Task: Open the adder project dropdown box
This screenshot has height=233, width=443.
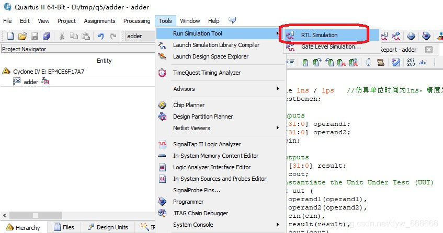Action: [140, 36]
